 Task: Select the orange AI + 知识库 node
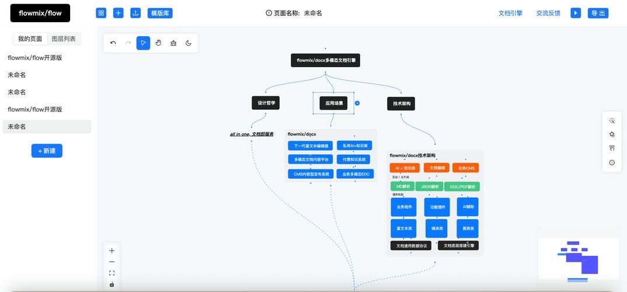pos(405,168)
